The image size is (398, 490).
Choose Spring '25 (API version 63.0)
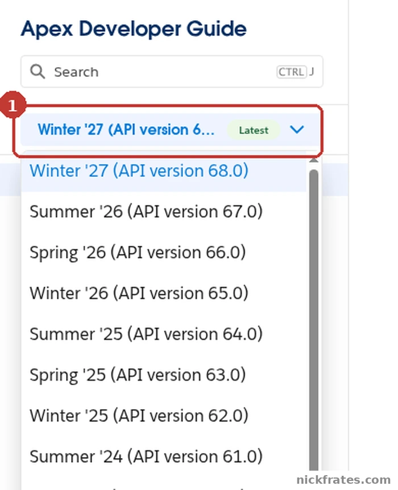(164, 375)
